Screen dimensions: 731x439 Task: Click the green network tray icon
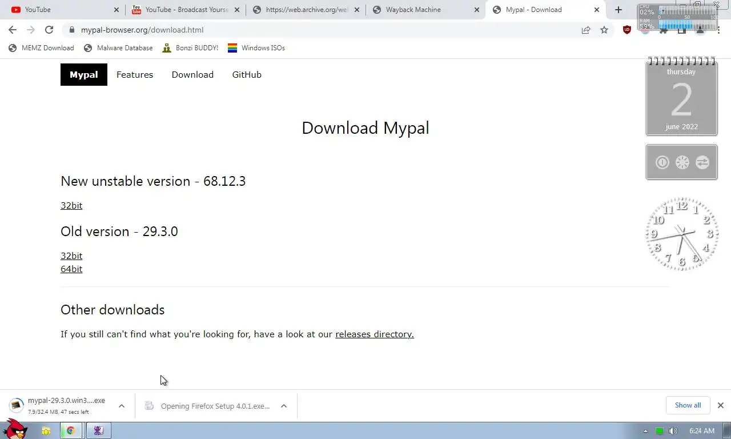pyautogui.click(x=660, y=431)
